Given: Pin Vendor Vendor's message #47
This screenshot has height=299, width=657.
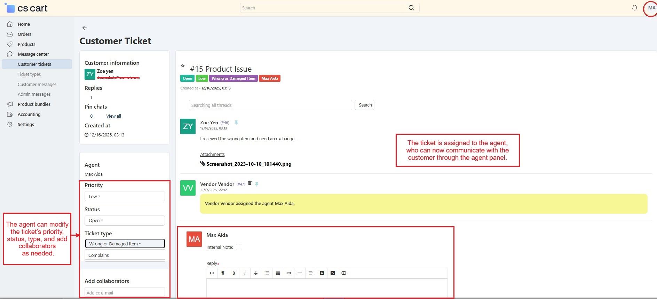Looking at the screenshot, I should point(257,184).
